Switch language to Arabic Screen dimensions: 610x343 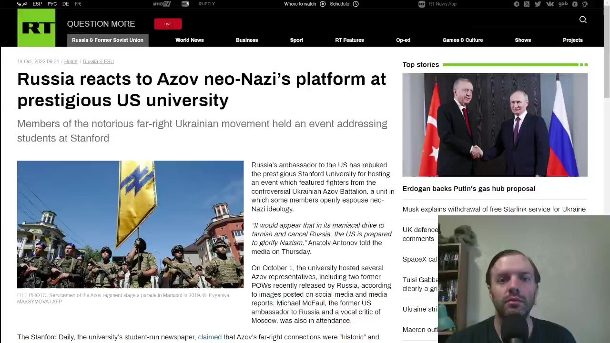tap(22, 4)
